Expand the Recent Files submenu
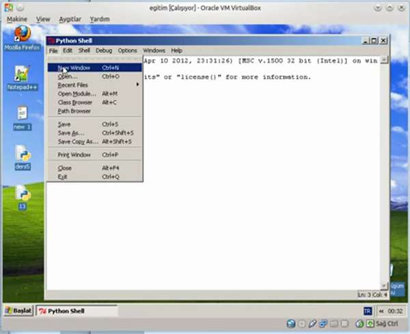410x334 pixels. coord(95,85)
